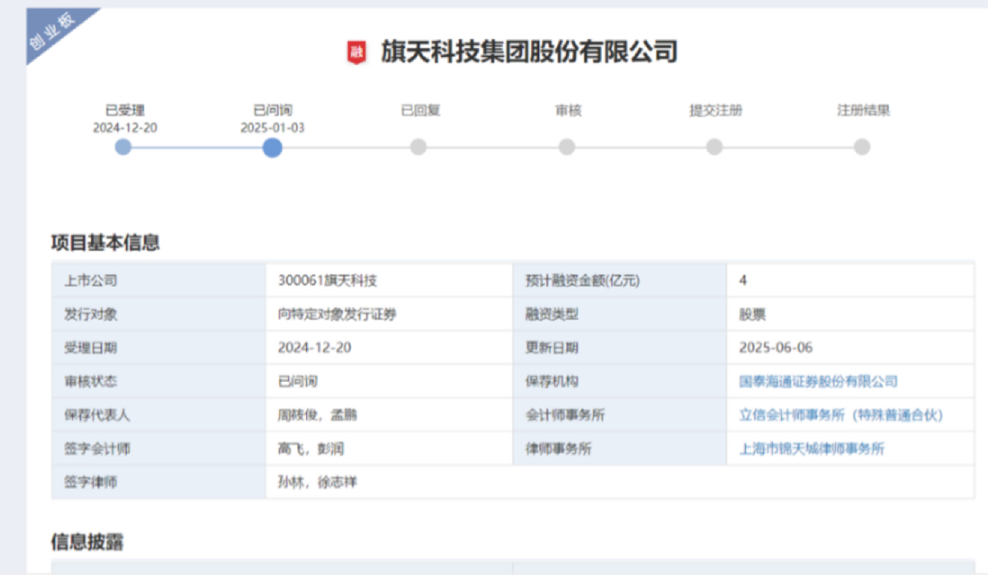
Task: Click the 创业板 corner ribbon
Action: click(x=52, y=31)
